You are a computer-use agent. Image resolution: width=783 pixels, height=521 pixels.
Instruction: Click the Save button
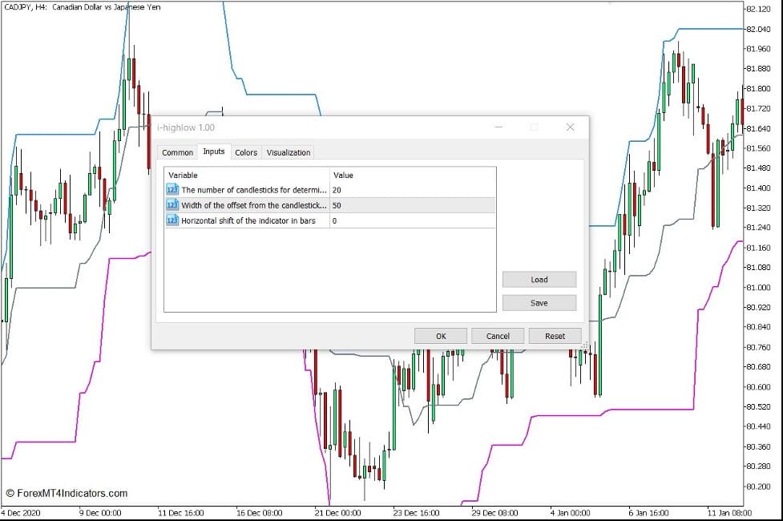click(539, 302)
